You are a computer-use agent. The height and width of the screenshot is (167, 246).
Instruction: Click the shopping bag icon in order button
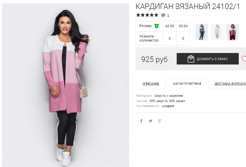click(x=191, y=59)
